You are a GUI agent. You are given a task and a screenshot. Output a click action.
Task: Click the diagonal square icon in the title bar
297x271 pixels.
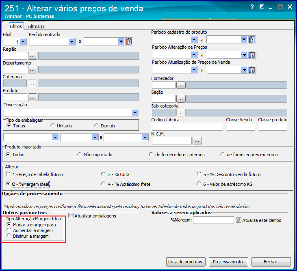coord(262,7)
